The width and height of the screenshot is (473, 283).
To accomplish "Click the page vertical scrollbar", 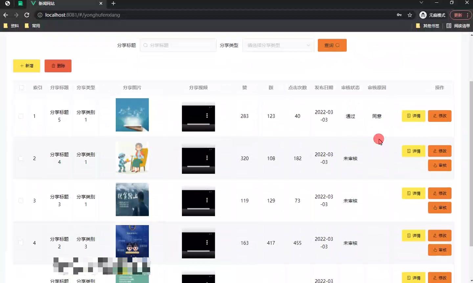I will click(x=471, y=163).
